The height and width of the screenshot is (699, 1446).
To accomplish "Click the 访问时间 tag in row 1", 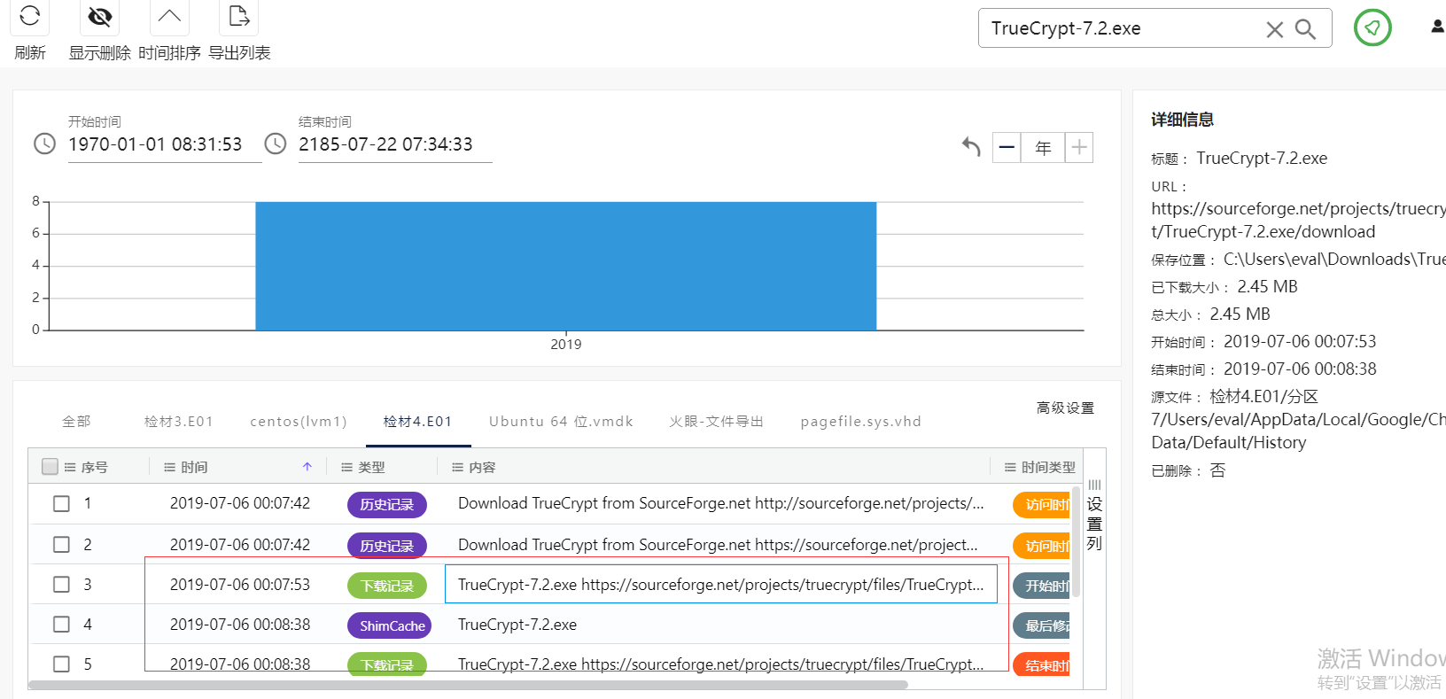I will 1042,504.
